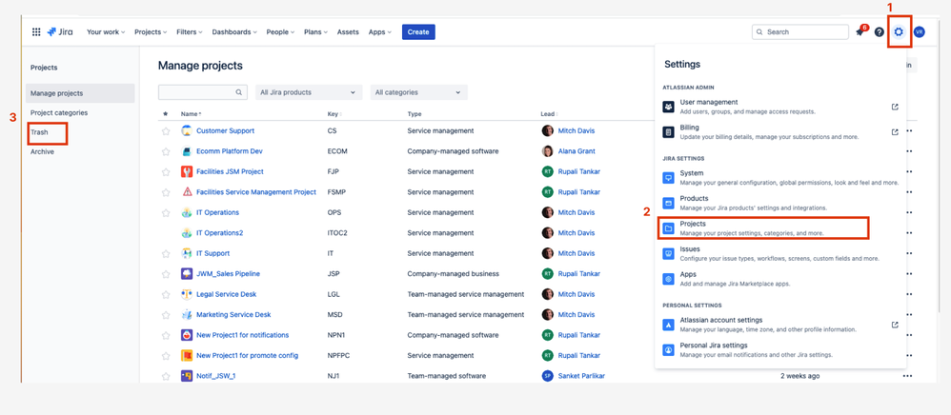Click the Apps settings icon

pyautogui.click(x=668, y=279)
